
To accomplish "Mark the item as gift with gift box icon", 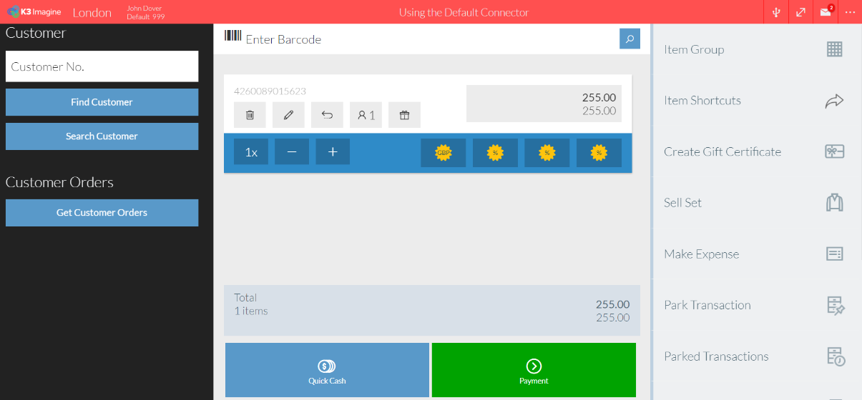I will pyautogui.click(x=404, y=115).
